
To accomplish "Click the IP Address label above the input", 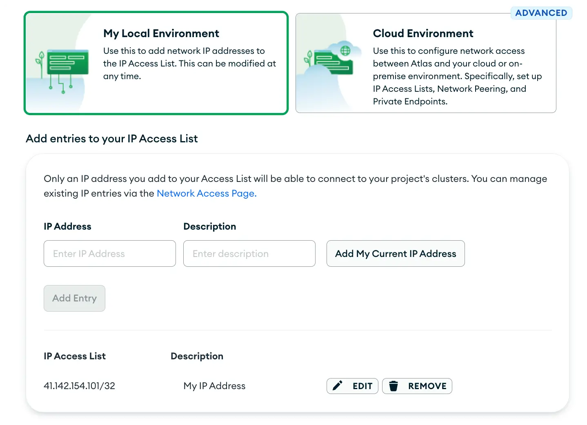I will (67, 226).
